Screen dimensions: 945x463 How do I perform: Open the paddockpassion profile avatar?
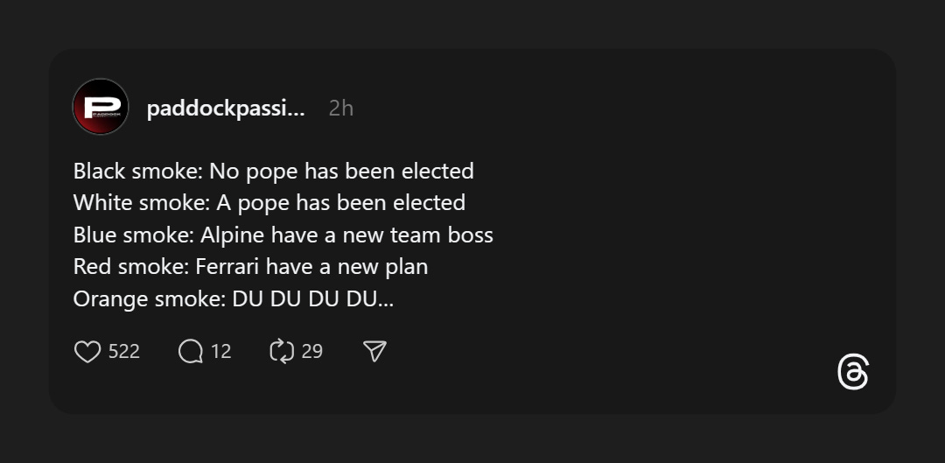point(101,107)
